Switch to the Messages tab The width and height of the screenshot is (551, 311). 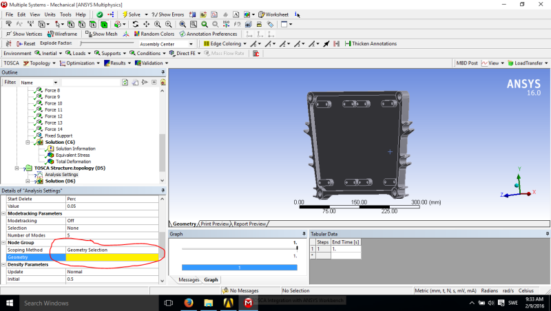tap(189, 280)
